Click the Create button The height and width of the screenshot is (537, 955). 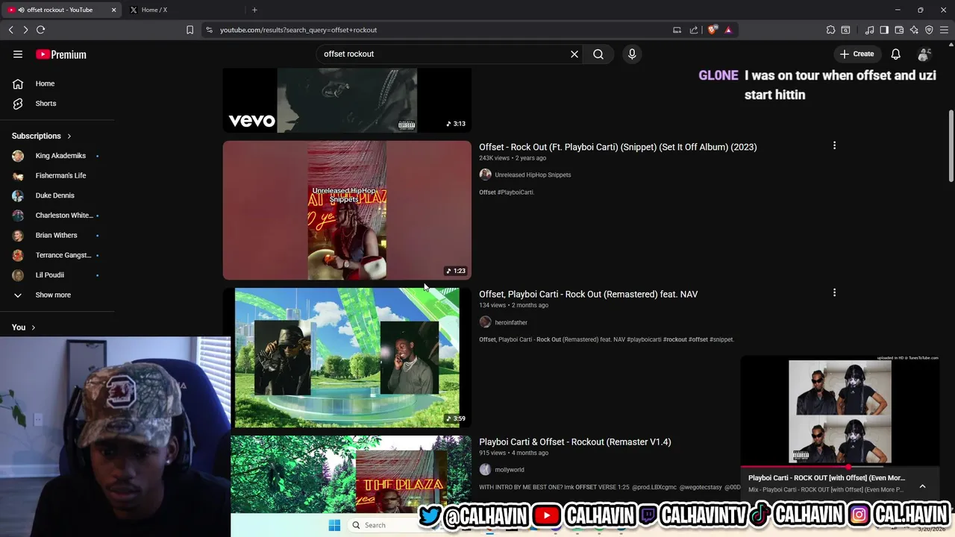(x=857, y=54)
